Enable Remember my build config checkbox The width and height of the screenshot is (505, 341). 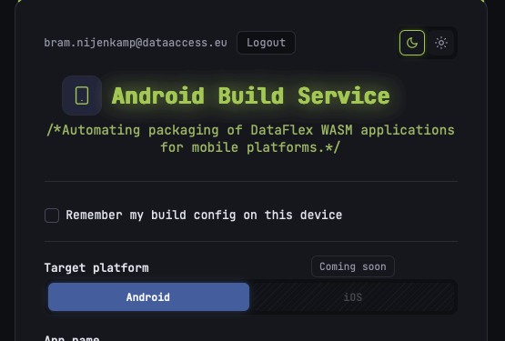(52, 216)
